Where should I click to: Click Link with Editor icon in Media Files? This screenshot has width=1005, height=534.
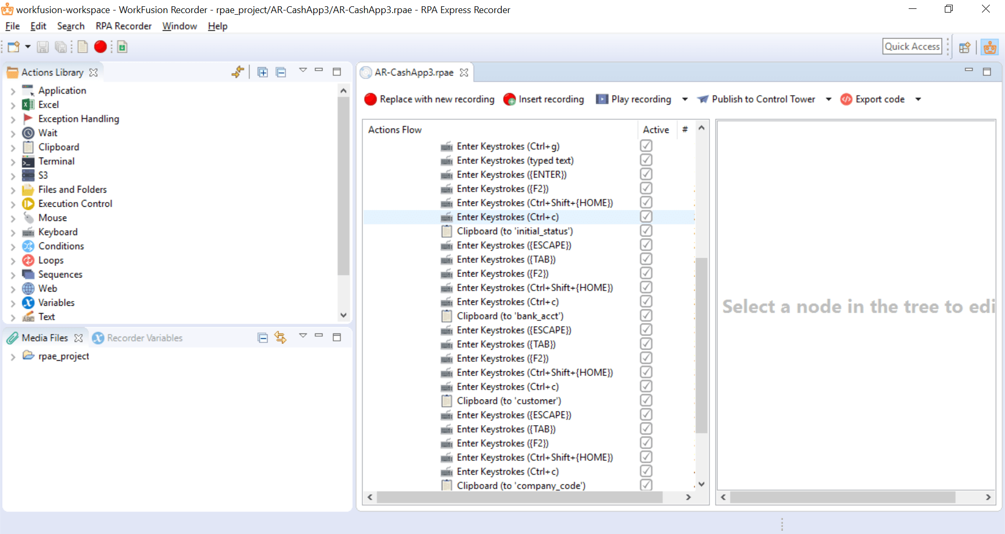click(281, 338)
